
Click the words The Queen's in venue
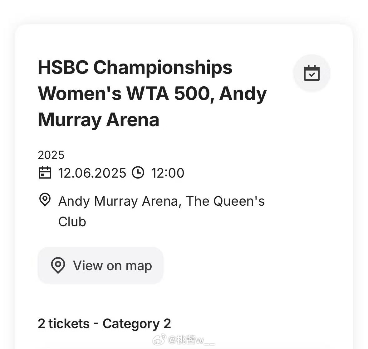point(225,201)
